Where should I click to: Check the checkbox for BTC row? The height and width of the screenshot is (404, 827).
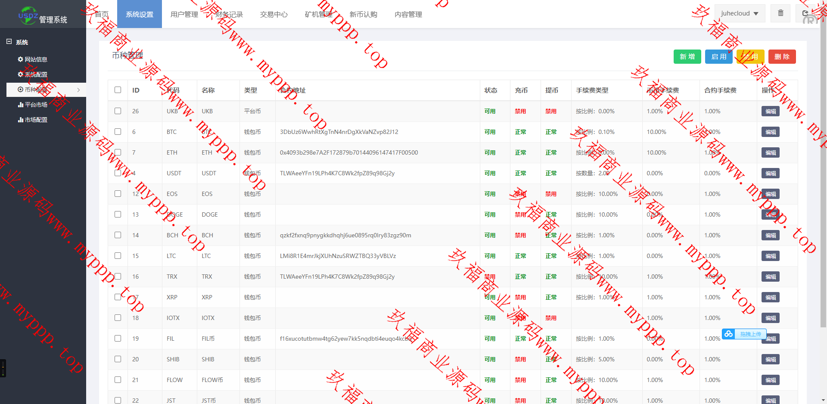point(118,132)
